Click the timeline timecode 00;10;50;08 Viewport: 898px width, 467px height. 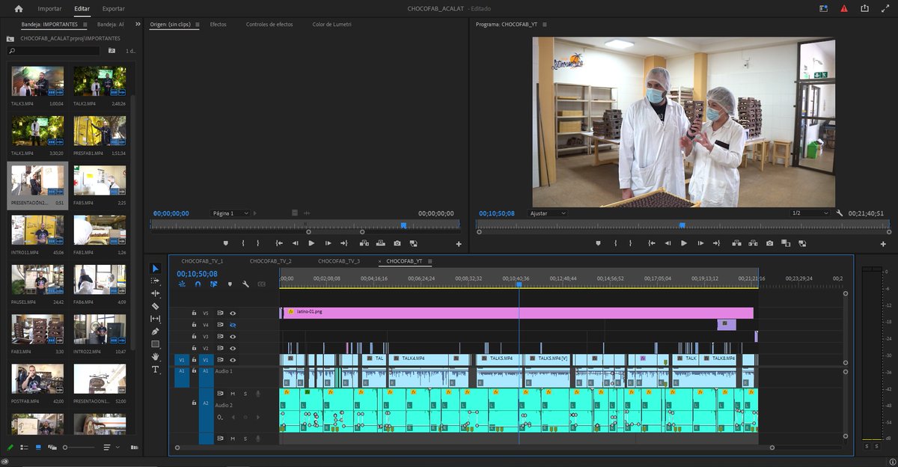tap(197, 274)
